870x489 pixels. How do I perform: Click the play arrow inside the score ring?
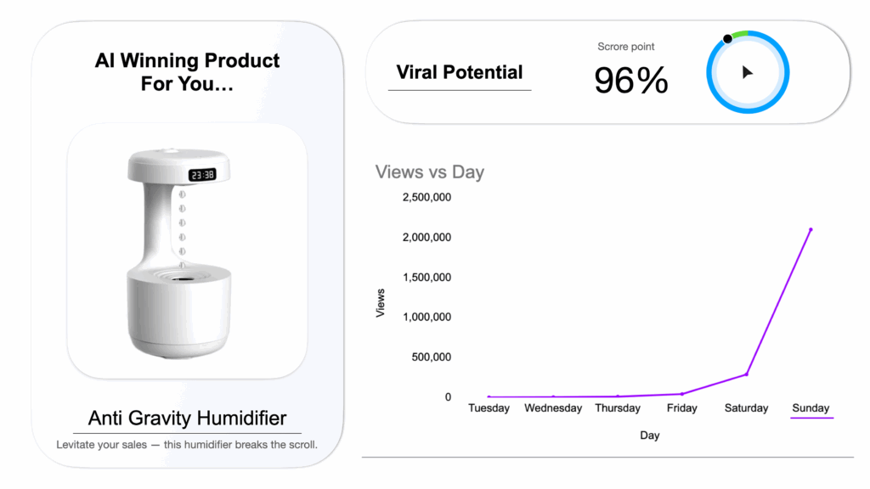(748, 72)
